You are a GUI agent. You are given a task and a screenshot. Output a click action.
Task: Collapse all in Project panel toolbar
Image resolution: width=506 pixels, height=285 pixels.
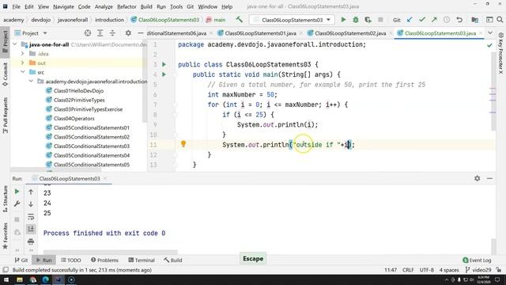pyautogui.click(x=112, y=33)
